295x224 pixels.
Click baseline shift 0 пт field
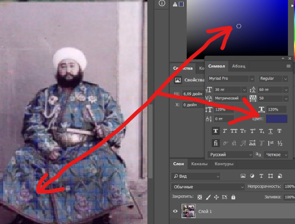coord(224,119)
